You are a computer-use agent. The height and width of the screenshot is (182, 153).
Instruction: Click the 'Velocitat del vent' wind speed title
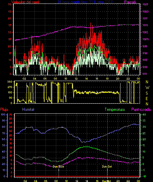click(x=25, y=2)
